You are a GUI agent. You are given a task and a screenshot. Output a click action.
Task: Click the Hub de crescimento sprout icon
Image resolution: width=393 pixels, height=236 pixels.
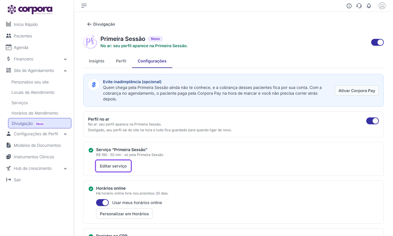click(9, 168)
